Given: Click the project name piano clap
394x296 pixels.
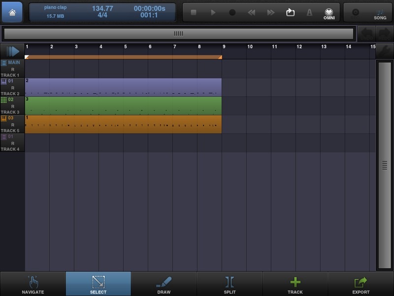Looking at the screenshot, I should click(x=55, y=7).
